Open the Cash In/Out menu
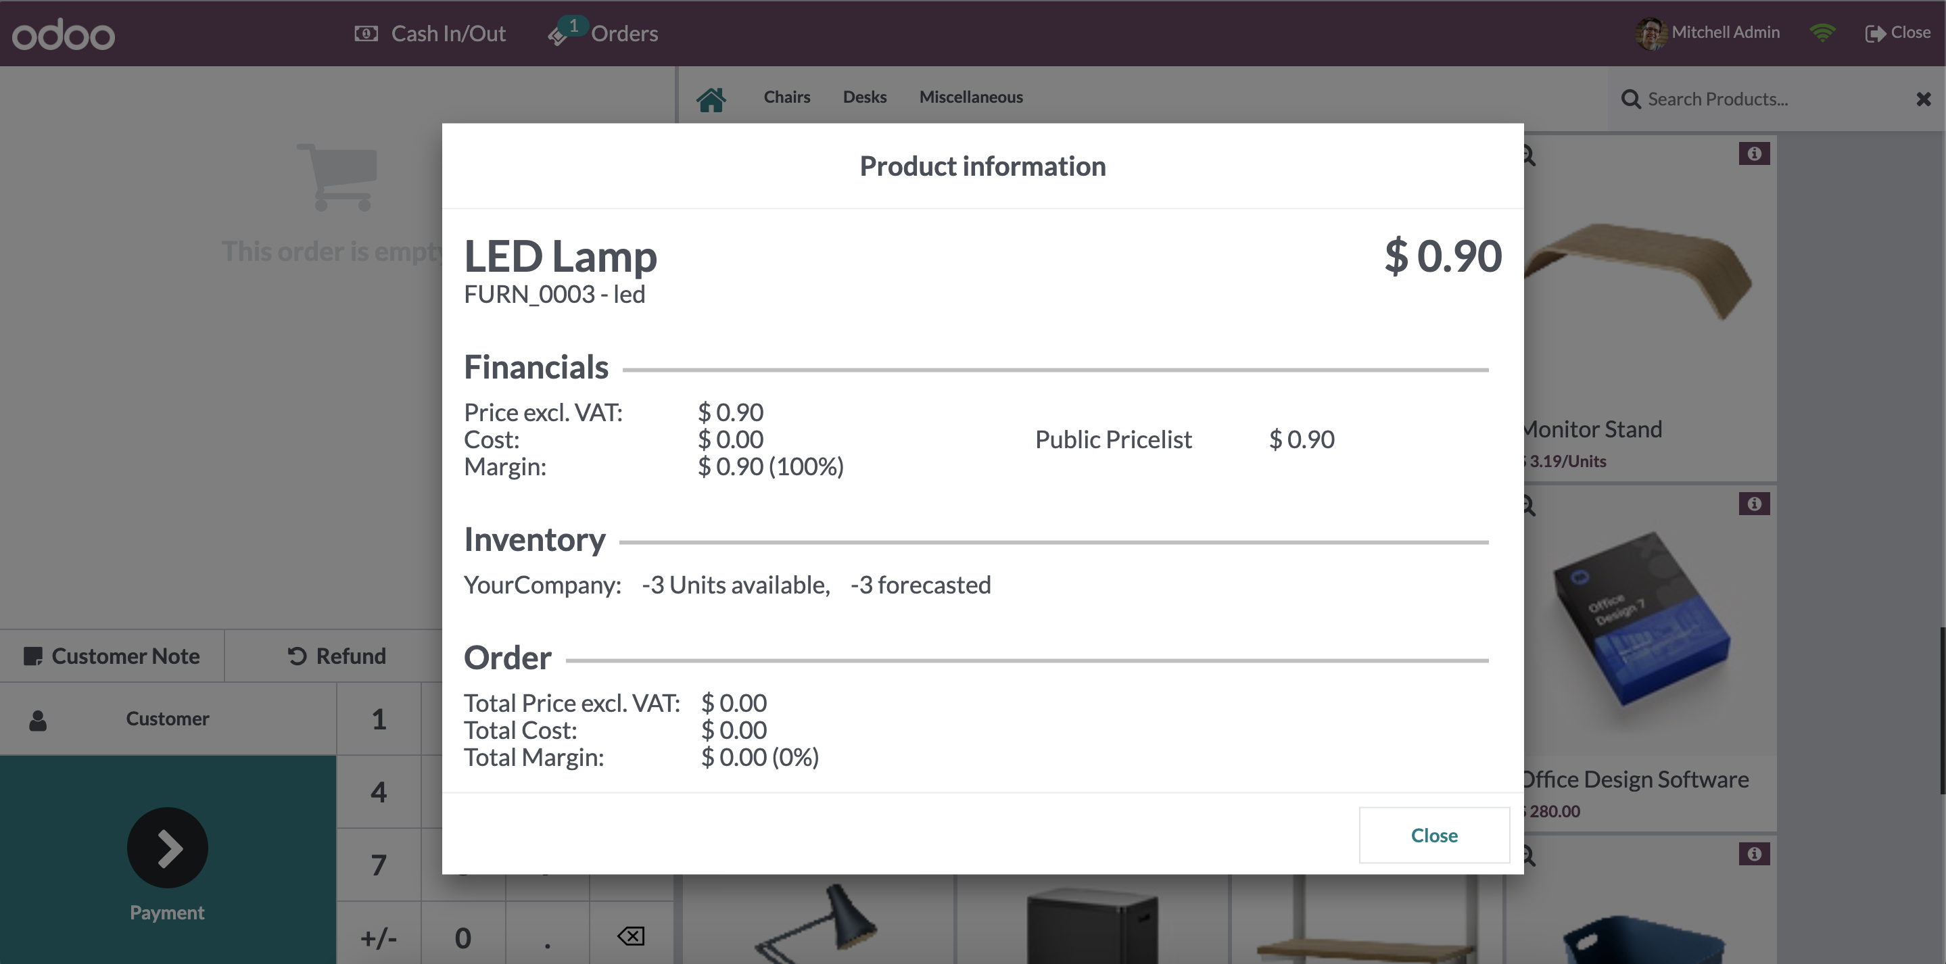This screenshot has width=1946, height=964. [430, 33]
